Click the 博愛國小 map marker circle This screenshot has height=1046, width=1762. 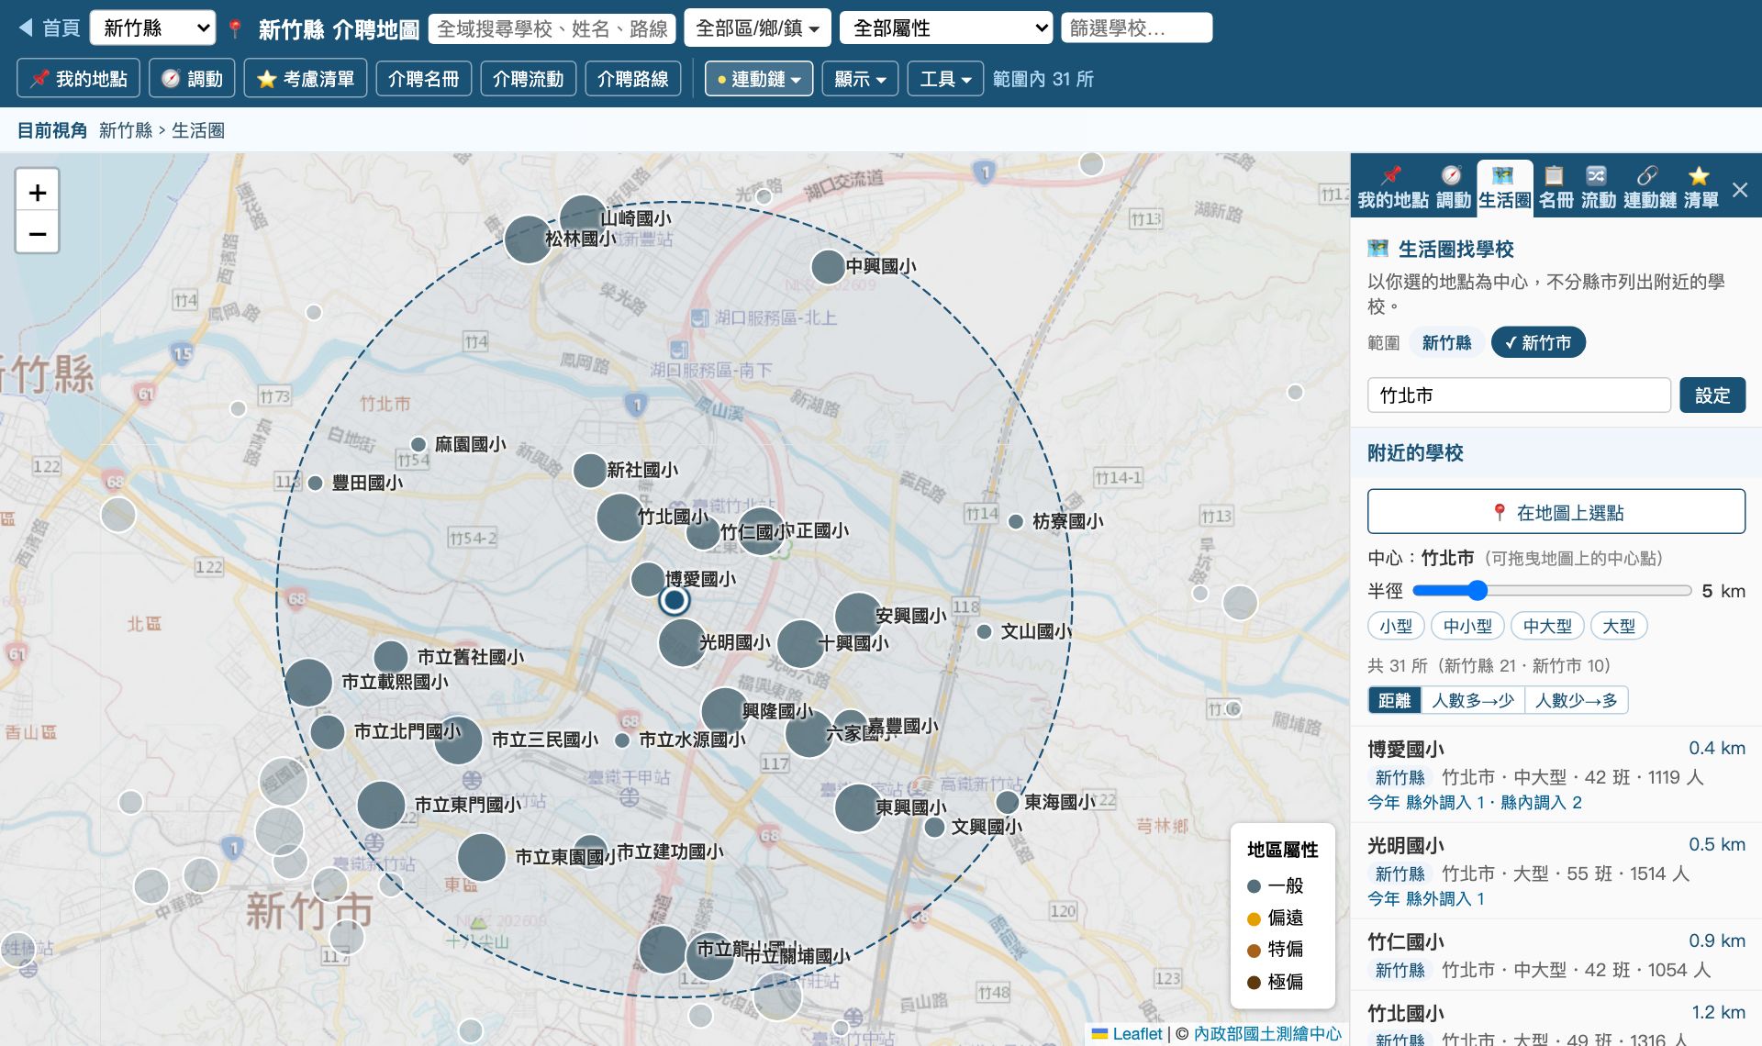coord(648,579)
